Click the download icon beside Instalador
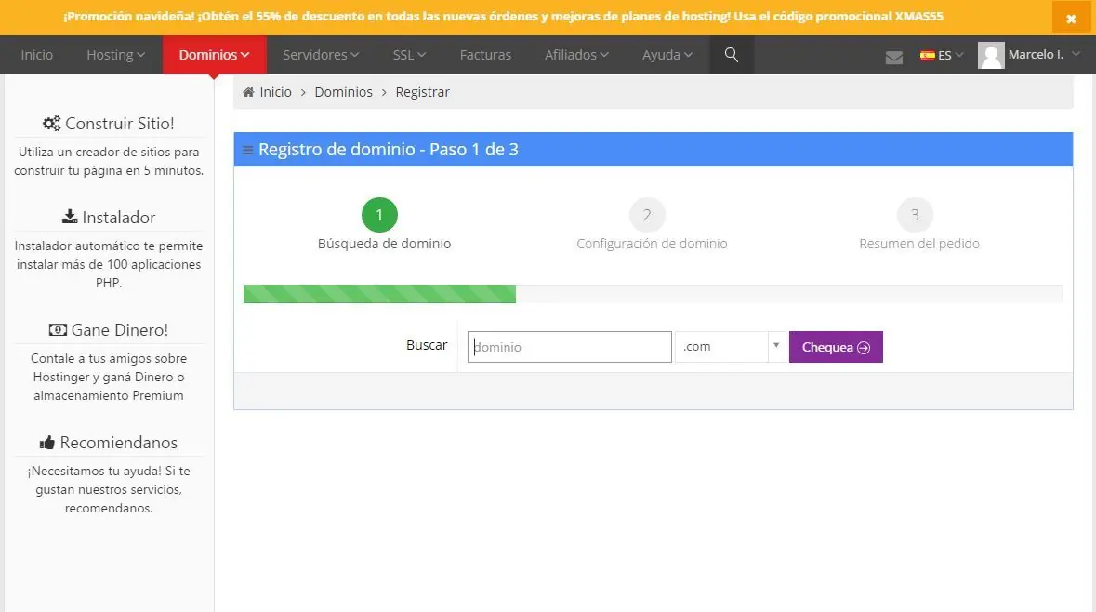1096x612 pixels. [x=69, y=217]
